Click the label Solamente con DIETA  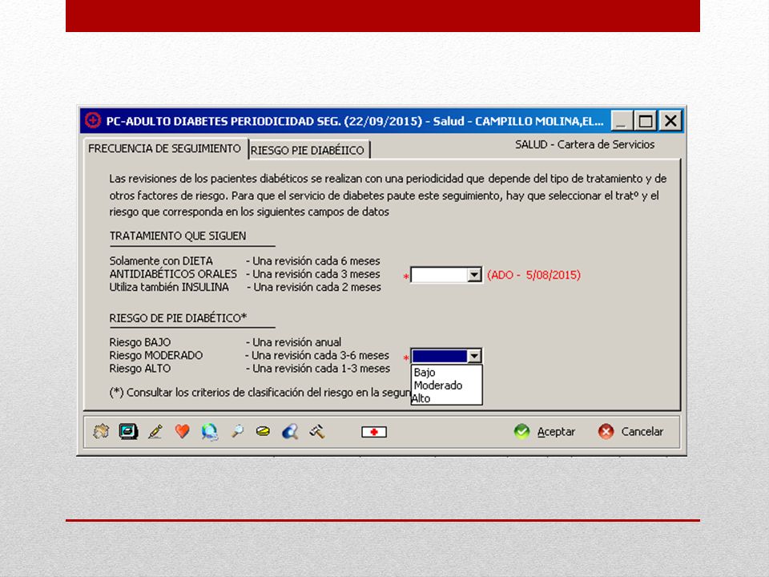[161, 260]
